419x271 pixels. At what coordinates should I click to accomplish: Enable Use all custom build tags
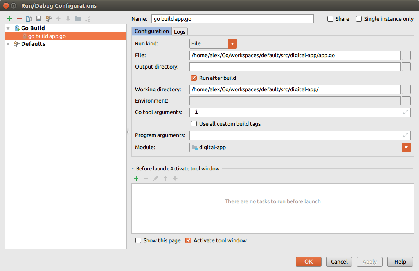(194, 124)
